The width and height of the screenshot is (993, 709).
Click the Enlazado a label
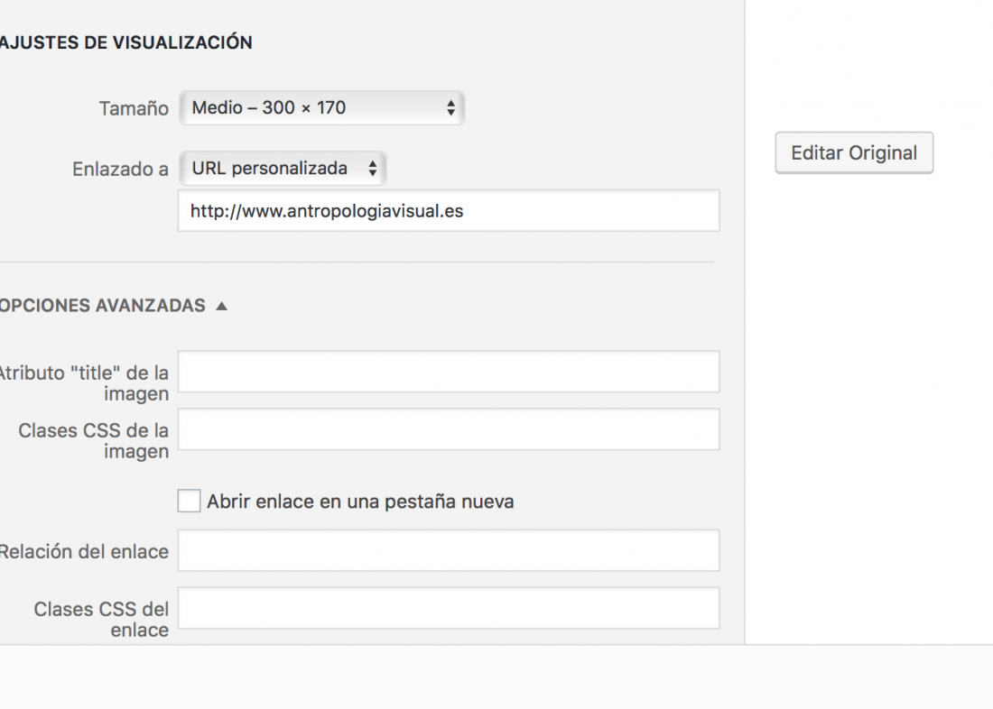pos(120,169)
